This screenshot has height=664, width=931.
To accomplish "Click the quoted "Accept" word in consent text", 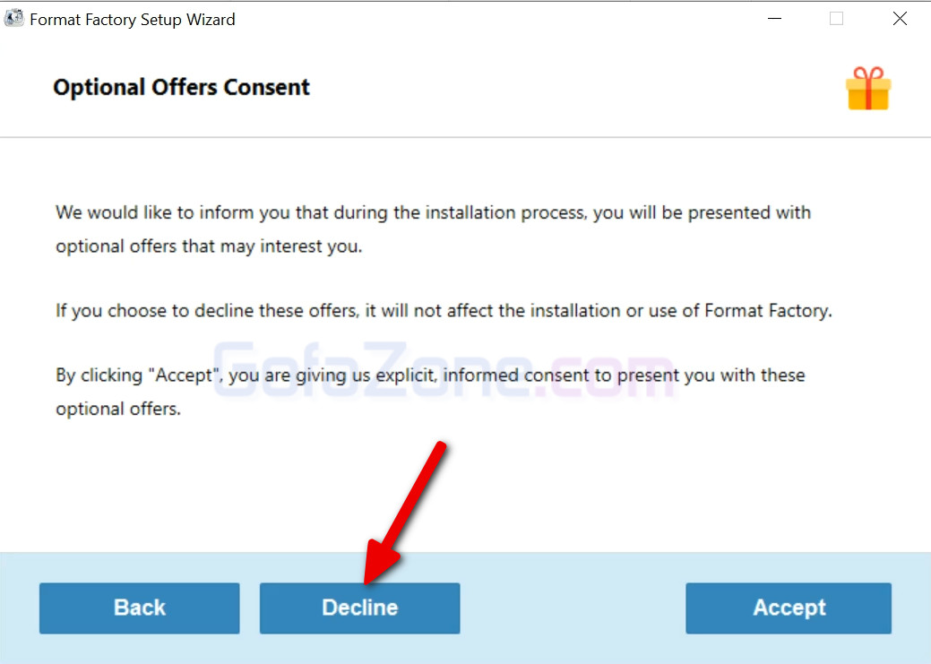I will coord(186,375).
